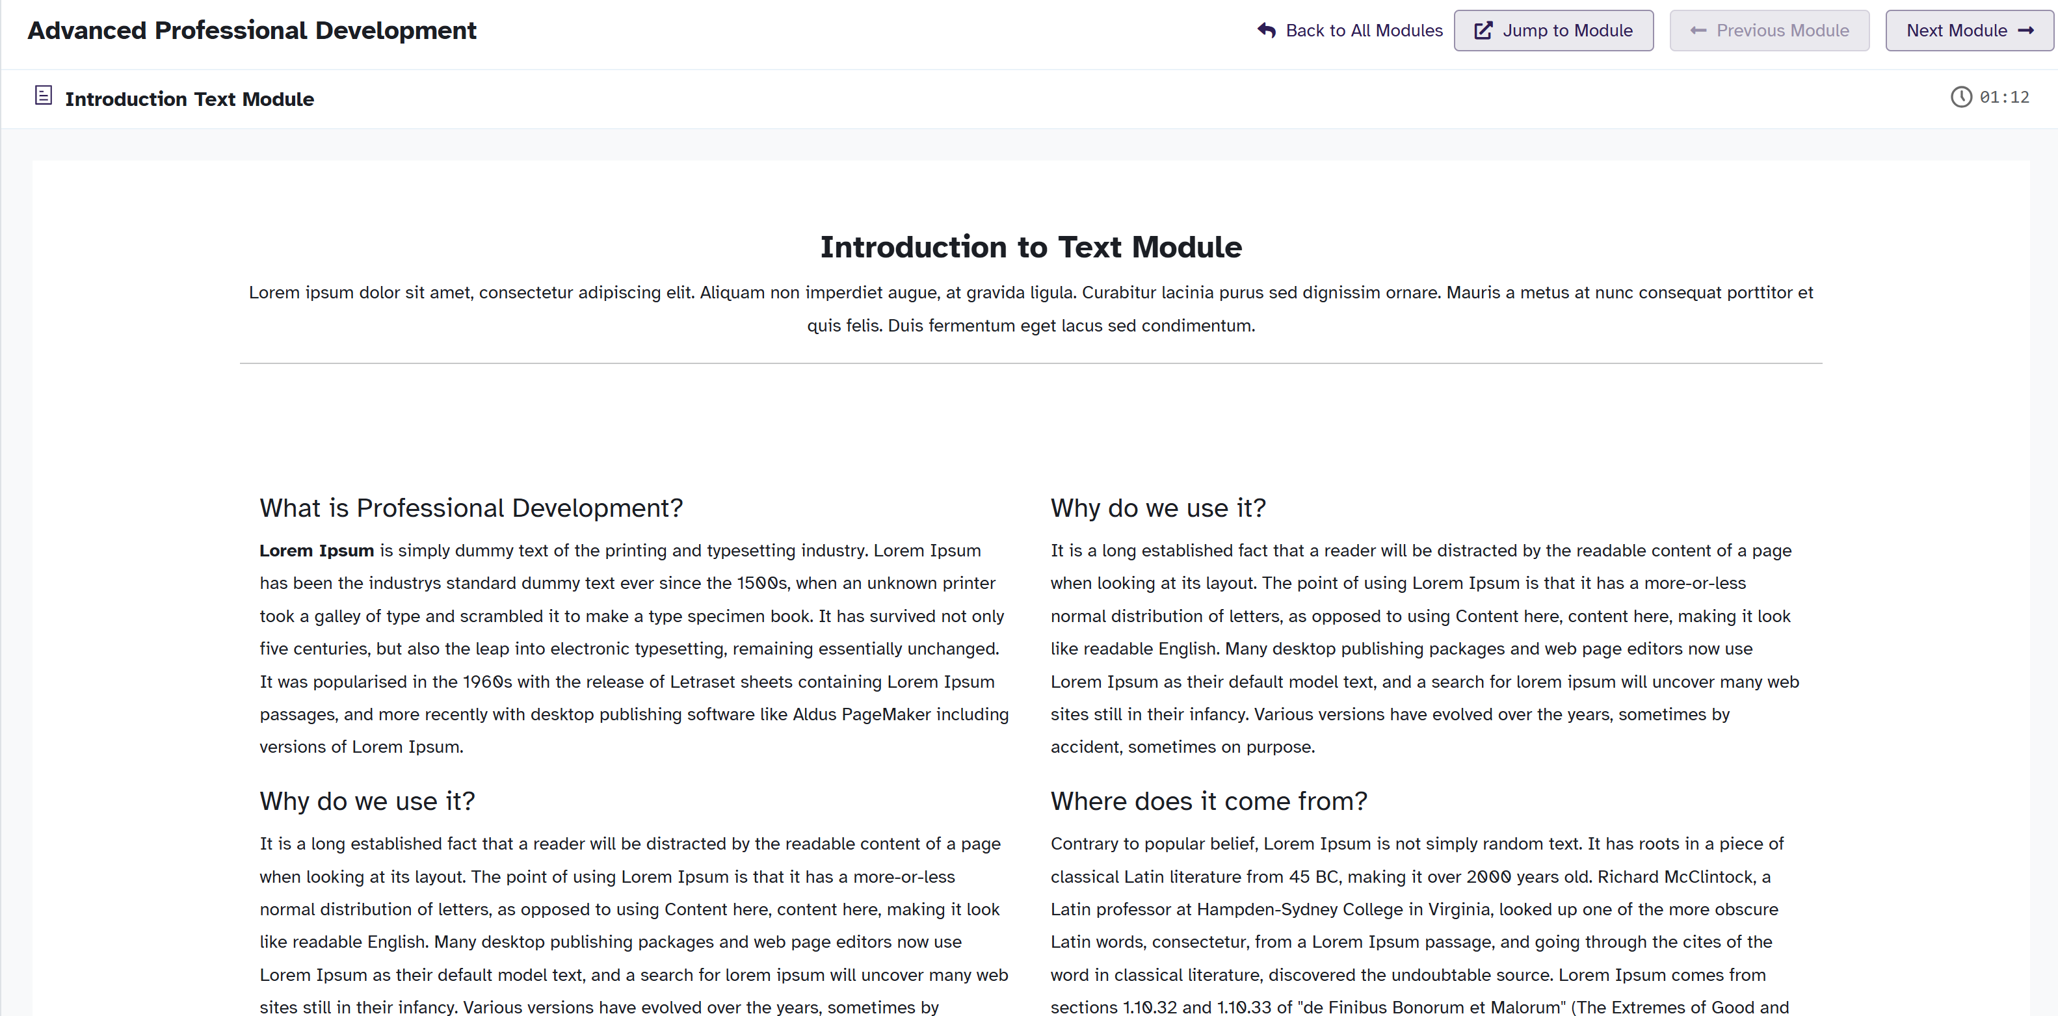Click the What is Professional Development? heading
The image size is (2058, 1016).
471,508
